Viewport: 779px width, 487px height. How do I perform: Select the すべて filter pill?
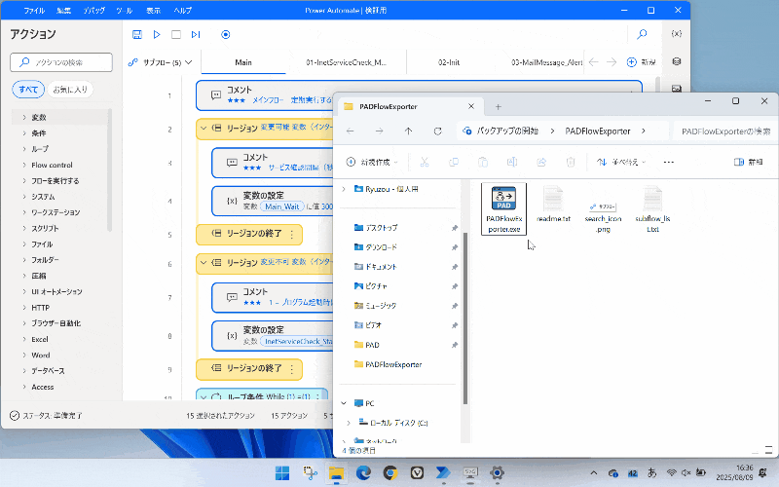(x=28, y=90)
